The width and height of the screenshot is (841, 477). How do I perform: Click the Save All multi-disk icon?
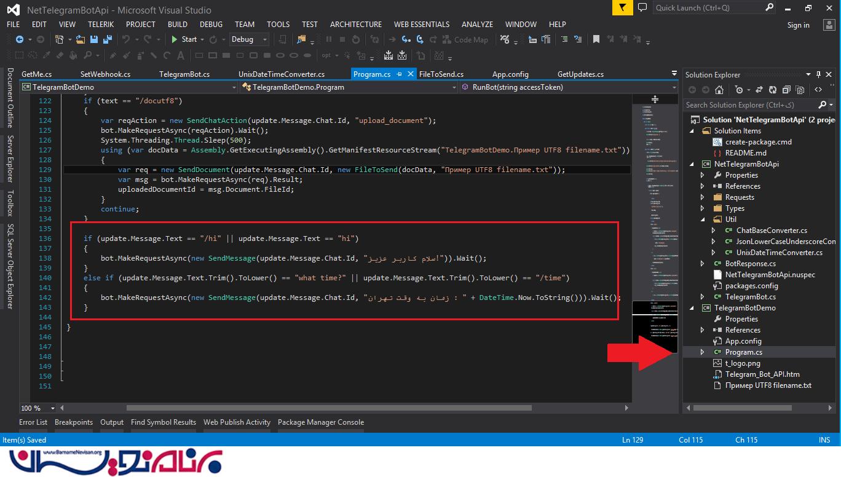(x=108, y=39)
